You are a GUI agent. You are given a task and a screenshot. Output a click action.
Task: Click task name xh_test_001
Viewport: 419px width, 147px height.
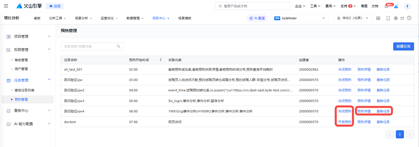pos(73,69)
